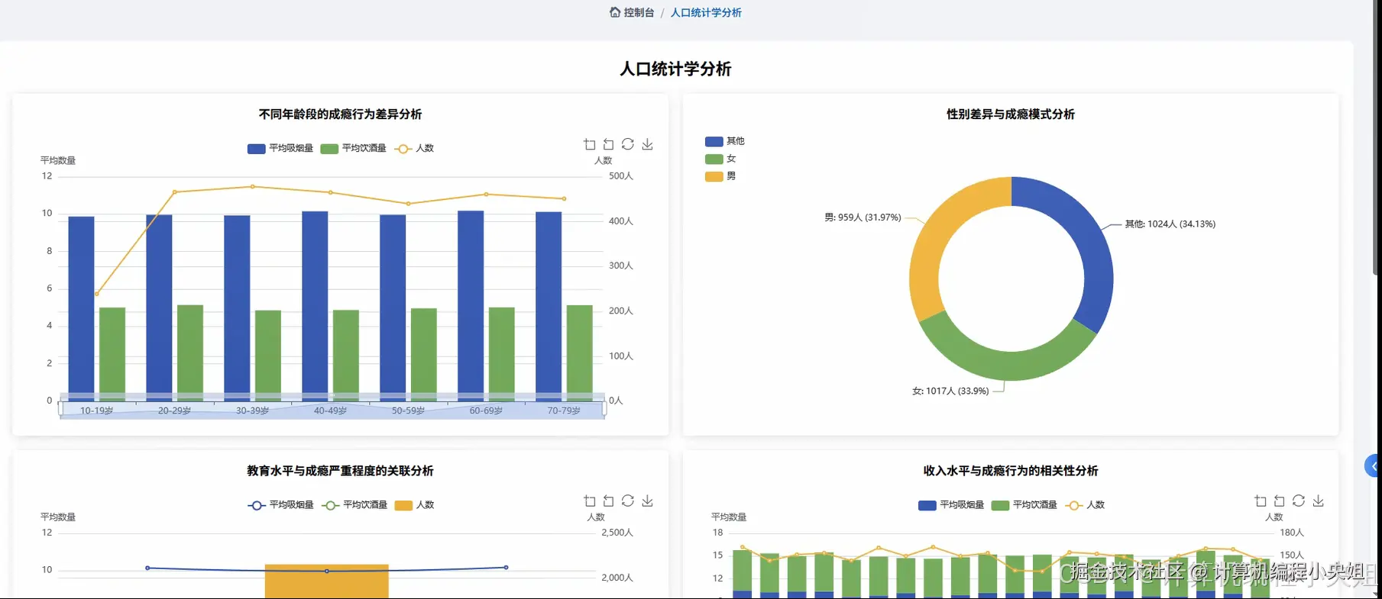Click the 人口统计学分析 breadcrumb link
This screenshot has height=599, width=1382.
706,12
